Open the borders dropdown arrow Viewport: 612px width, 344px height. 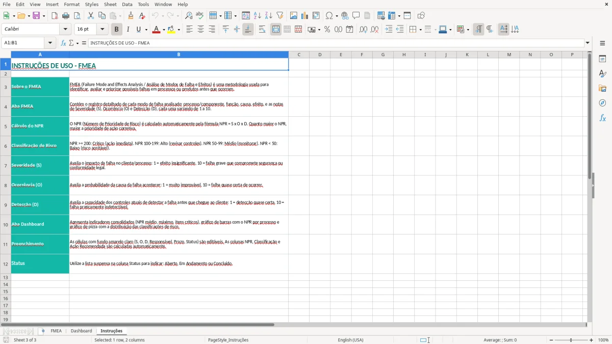point(420,30)
